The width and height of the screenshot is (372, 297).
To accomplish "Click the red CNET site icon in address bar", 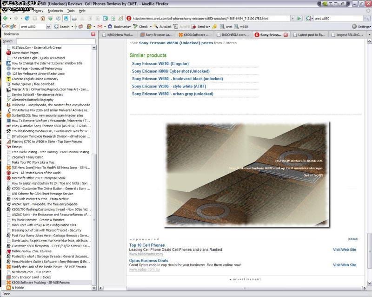I will [129, 18].
